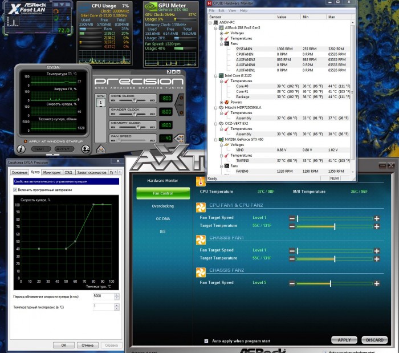Viewport: 399px width, 353px height.
Task: Click the thermometer icon in AXTU
Action: (201, 181)
